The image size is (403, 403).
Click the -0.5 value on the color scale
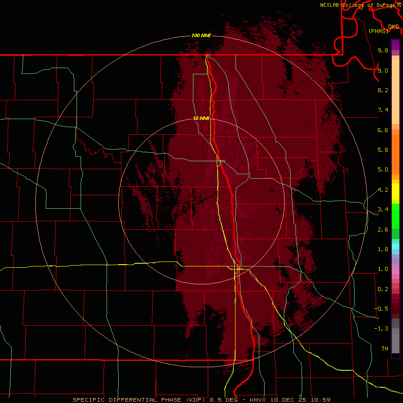pos(381,309)
